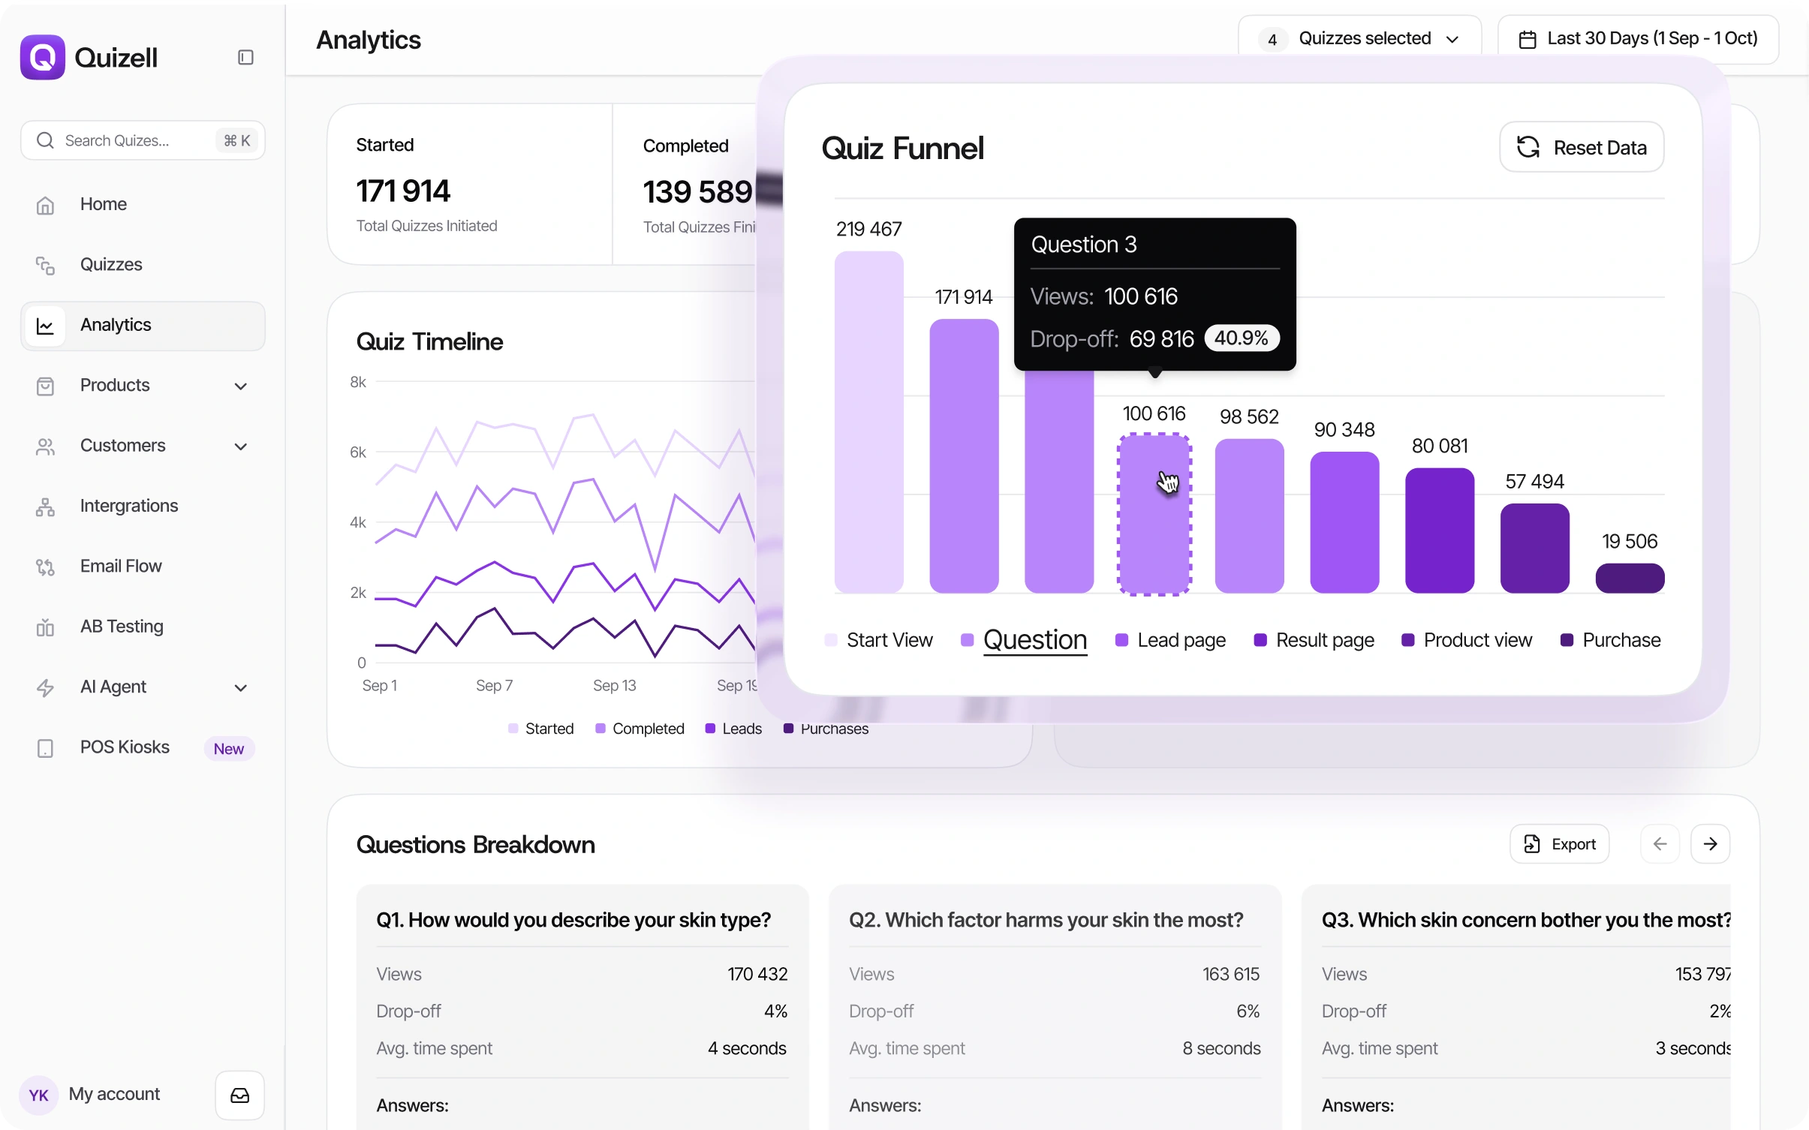
Task: Toggle the Leads legend in Quiz Timeline
Action: pyautogui.click(x=733, y=729)
